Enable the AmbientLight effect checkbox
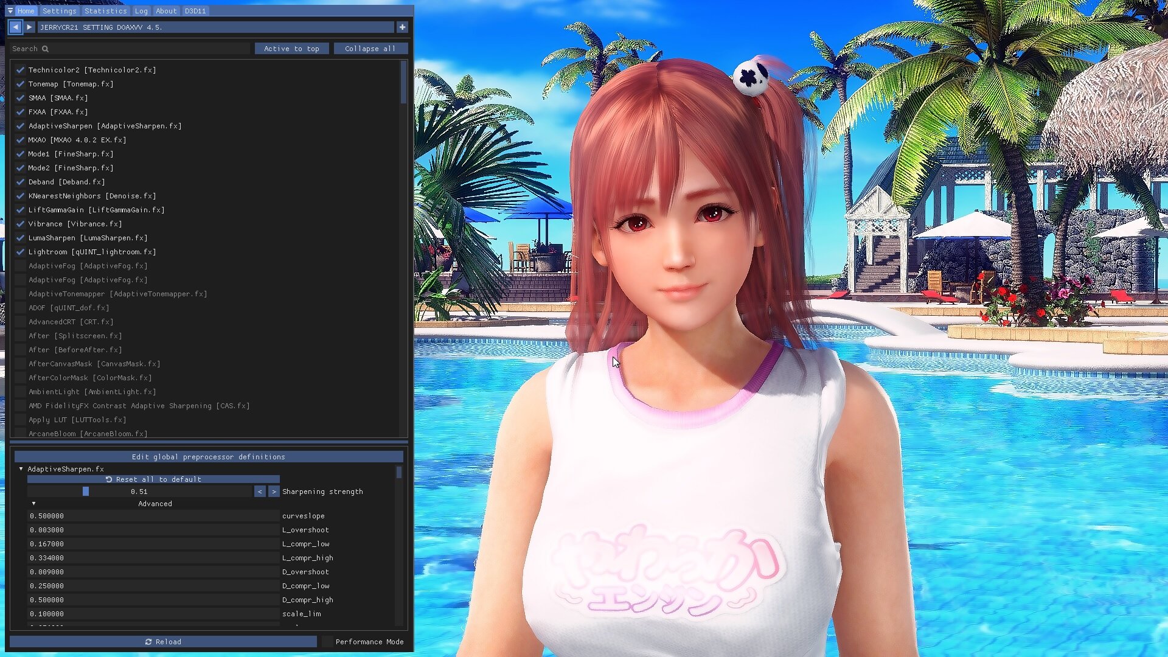 click(20, 392)
